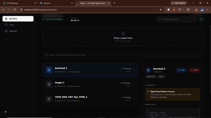
Task: Open Chat for download_2 report
Action: 181,70
